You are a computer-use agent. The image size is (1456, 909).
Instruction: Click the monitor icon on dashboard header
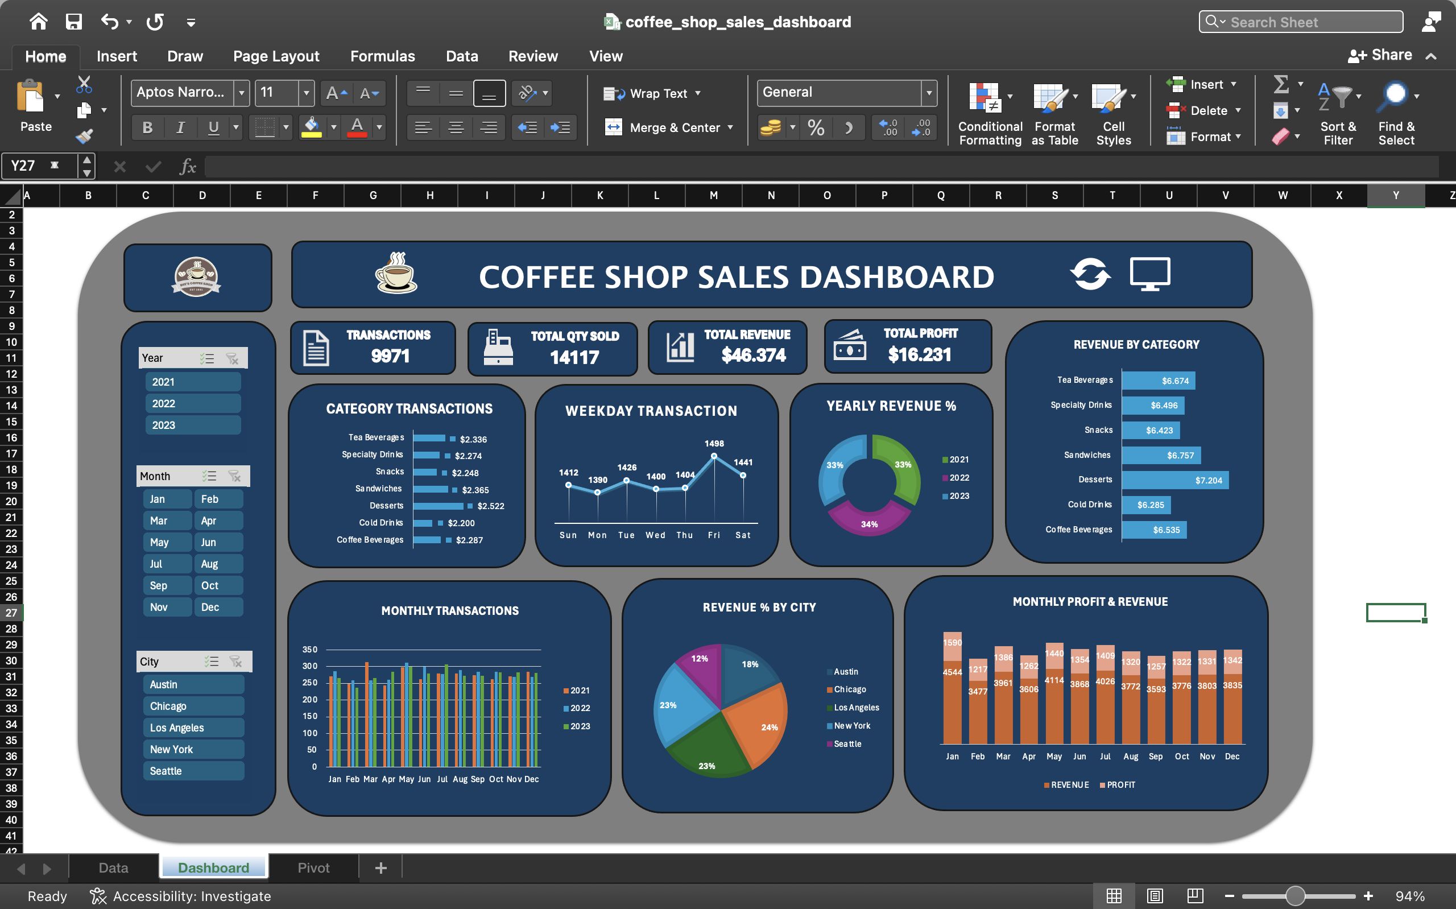click(1149, 274)
